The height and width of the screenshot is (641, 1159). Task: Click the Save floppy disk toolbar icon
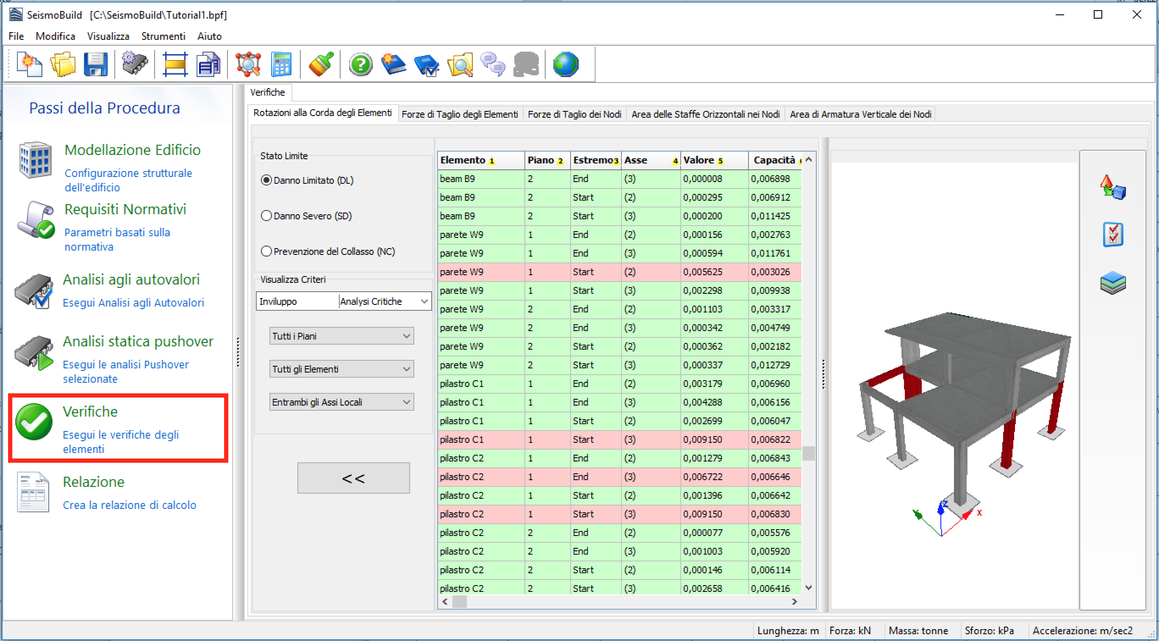(95, 65)
